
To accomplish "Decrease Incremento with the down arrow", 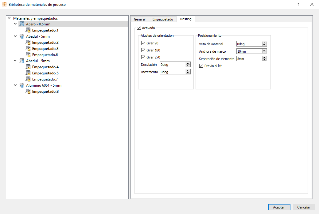I will pyautogui.click(x=188, y=73).
